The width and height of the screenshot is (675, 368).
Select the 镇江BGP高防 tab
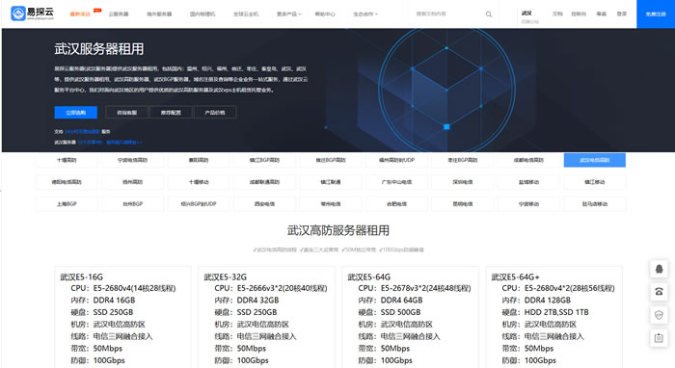[x=265, y=160]
